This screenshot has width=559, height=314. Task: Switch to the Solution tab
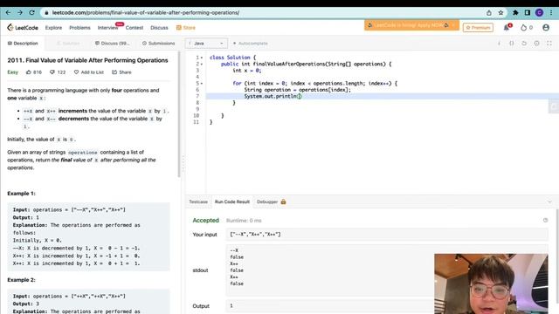(68, 43)
